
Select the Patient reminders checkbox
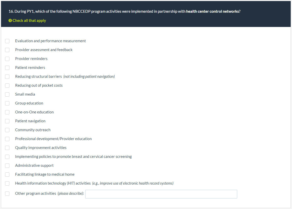click(7, 68)
